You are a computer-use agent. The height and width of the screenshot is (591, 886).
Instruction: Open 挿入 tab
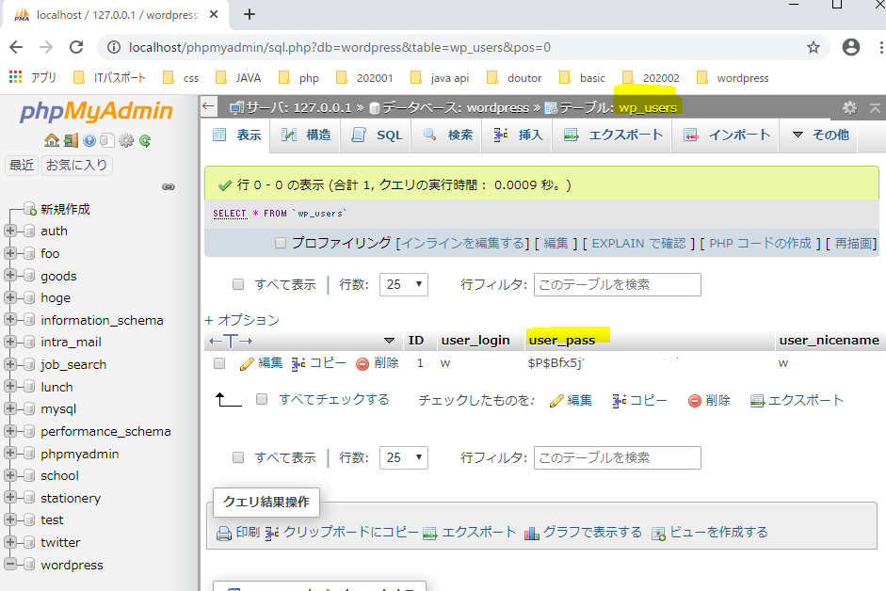[x=518, y=135]
